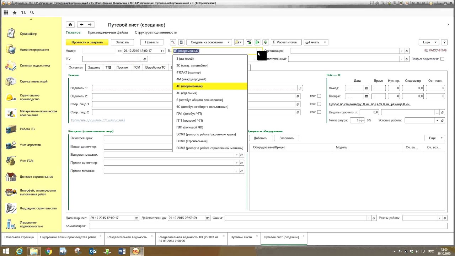The width and height of the screenshot is (455, 256).
Task: Expand Выпустил механик dropdown
Action: (x=236, y=155)
